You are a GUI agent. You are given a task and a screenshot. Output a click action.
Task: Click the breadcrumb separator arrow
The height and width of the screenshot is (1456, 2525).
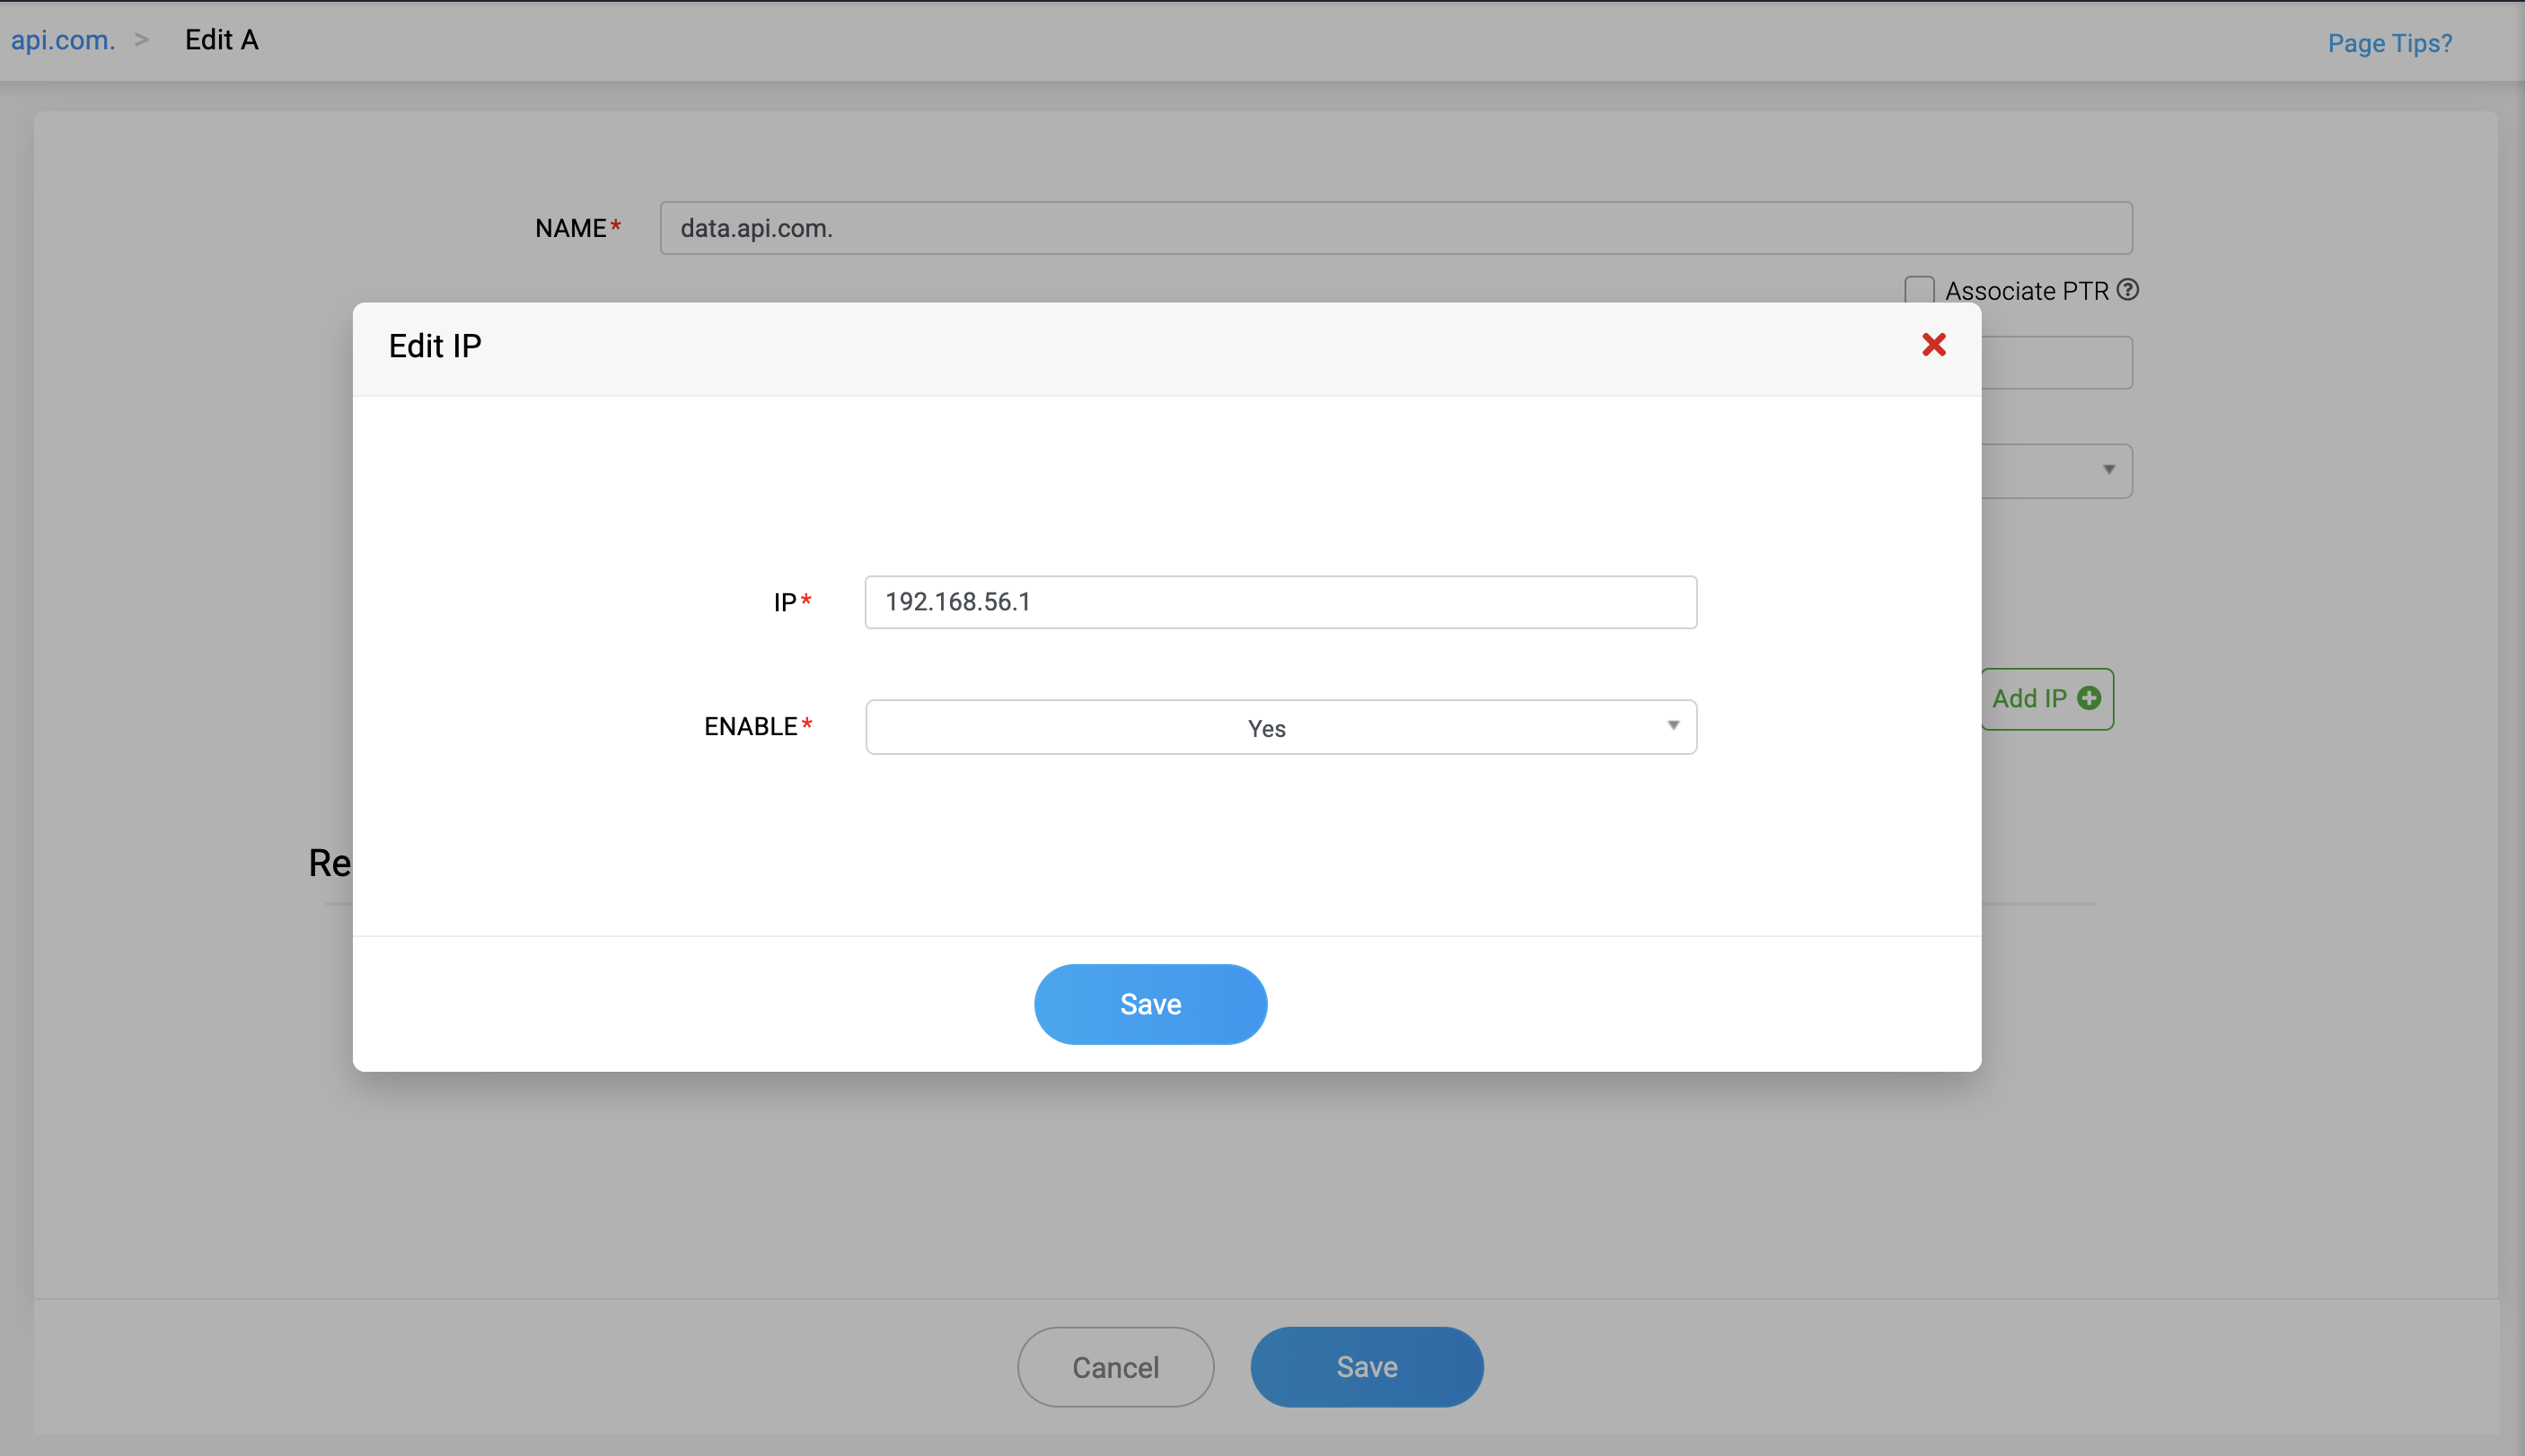(142, 40)
